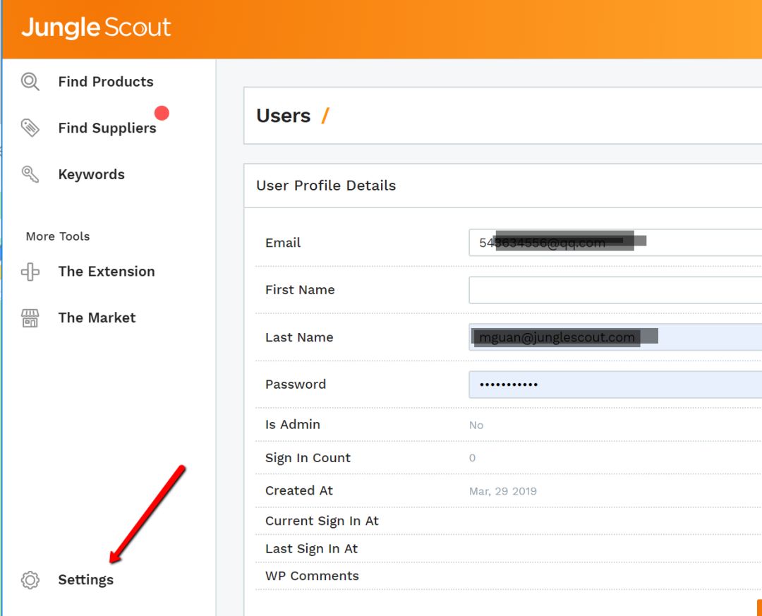
Task: Click the Find Suppliers tag icon
Action: (30, 128)
